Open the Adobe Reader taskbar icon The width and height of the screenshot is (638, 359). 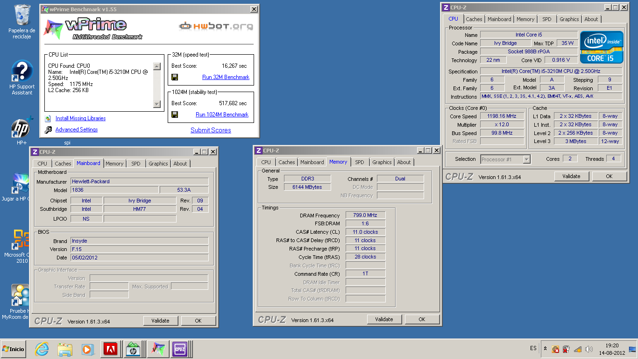point(110,349)
